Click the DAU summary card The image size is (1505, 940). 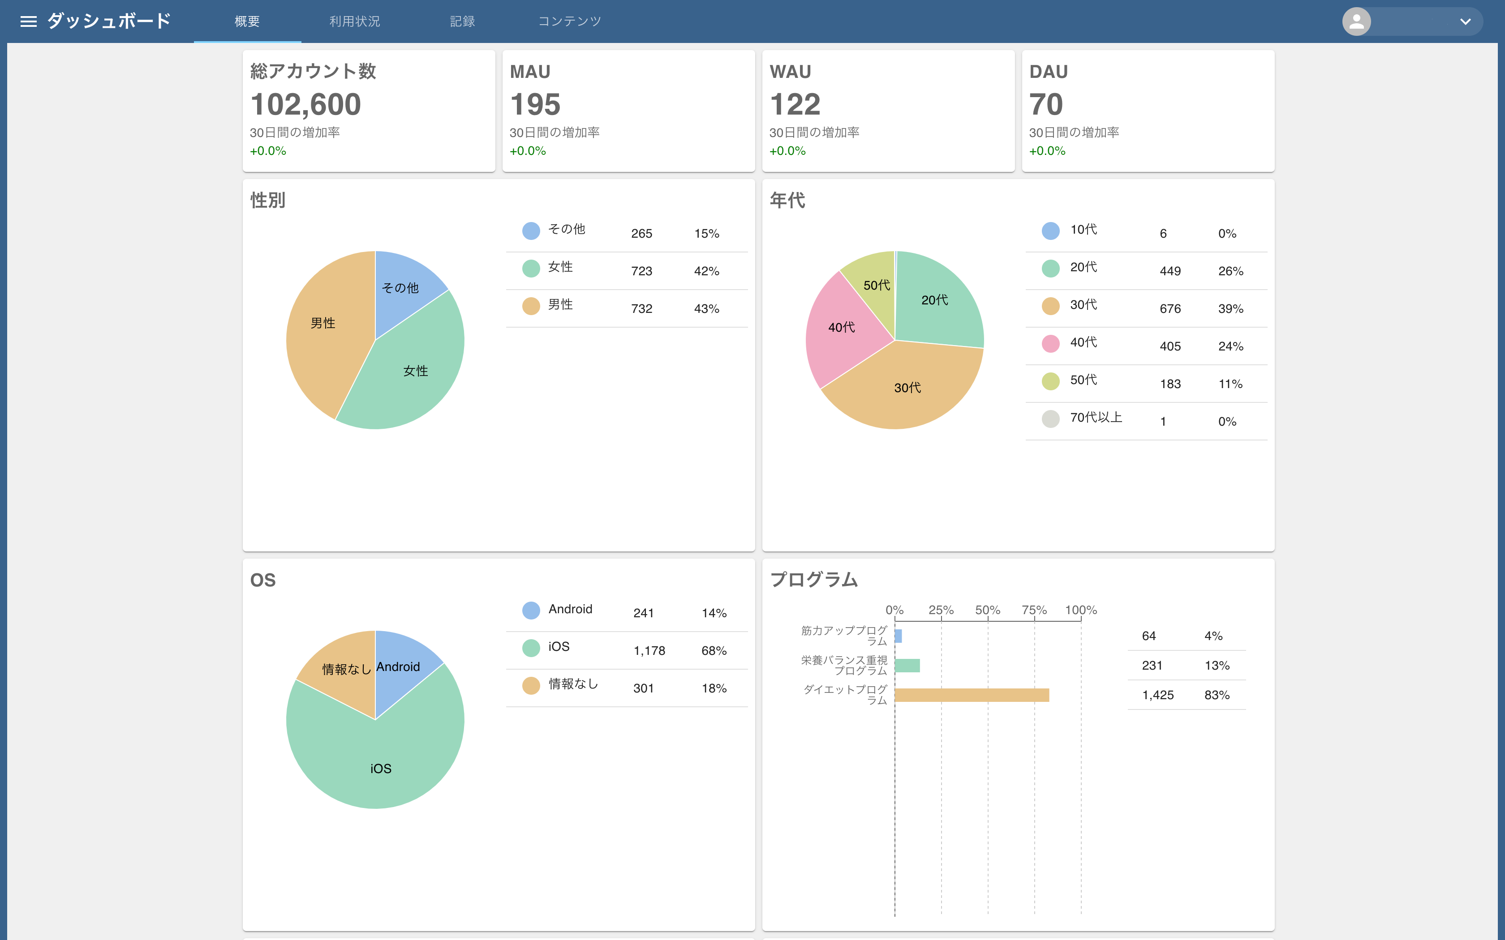1148,111
